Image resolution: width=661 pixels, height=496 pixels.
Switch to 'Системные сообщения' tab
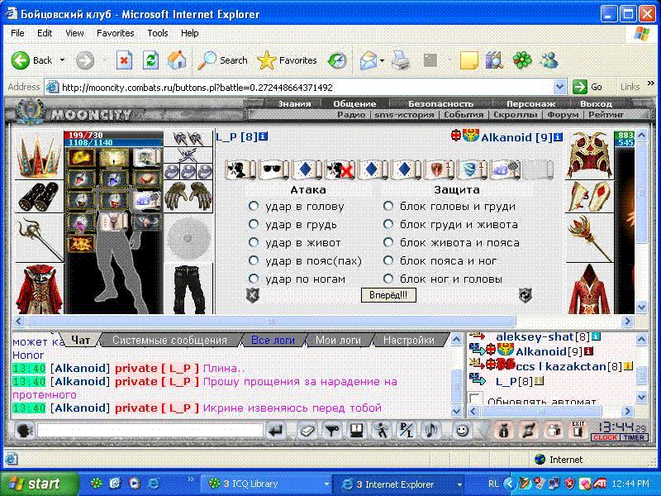[x=169, y=340]
